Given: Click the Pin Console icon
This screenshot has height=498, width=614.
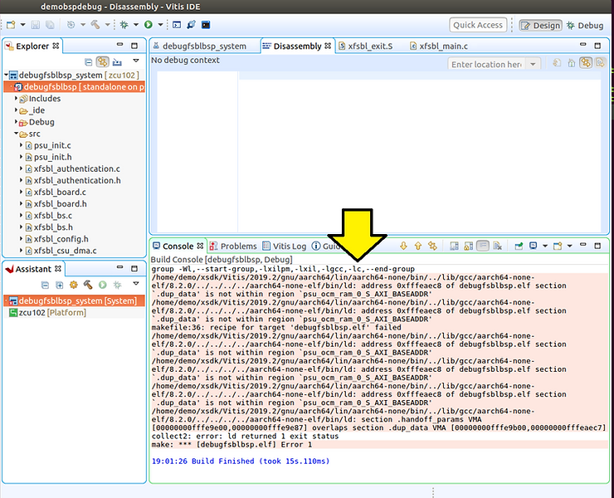Looking at the screenshot, I should coord(519,247).
